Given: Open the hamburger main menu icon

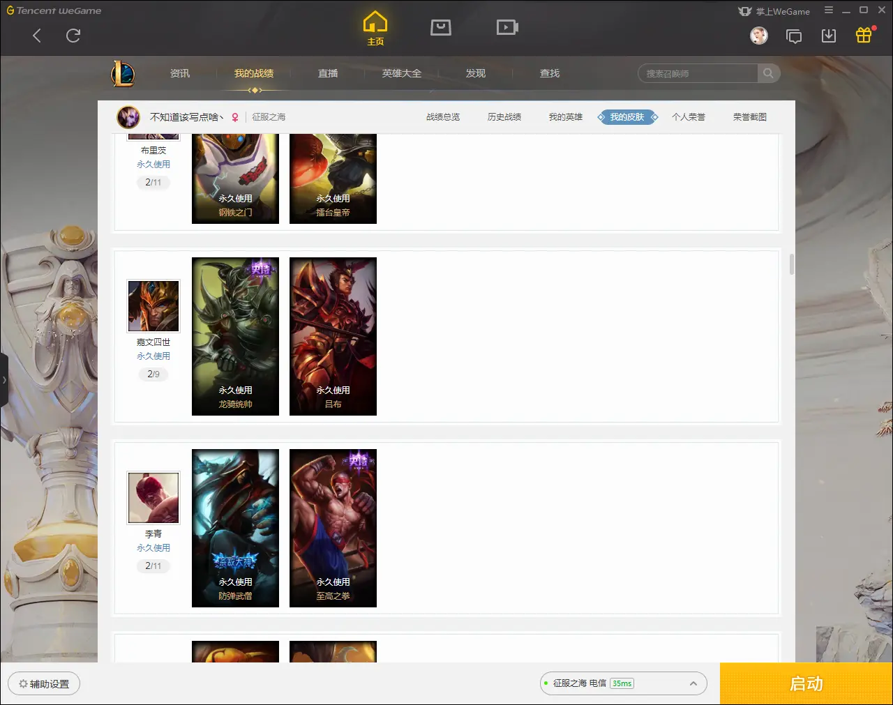Looking at the screenshot, I should [829, 10].
